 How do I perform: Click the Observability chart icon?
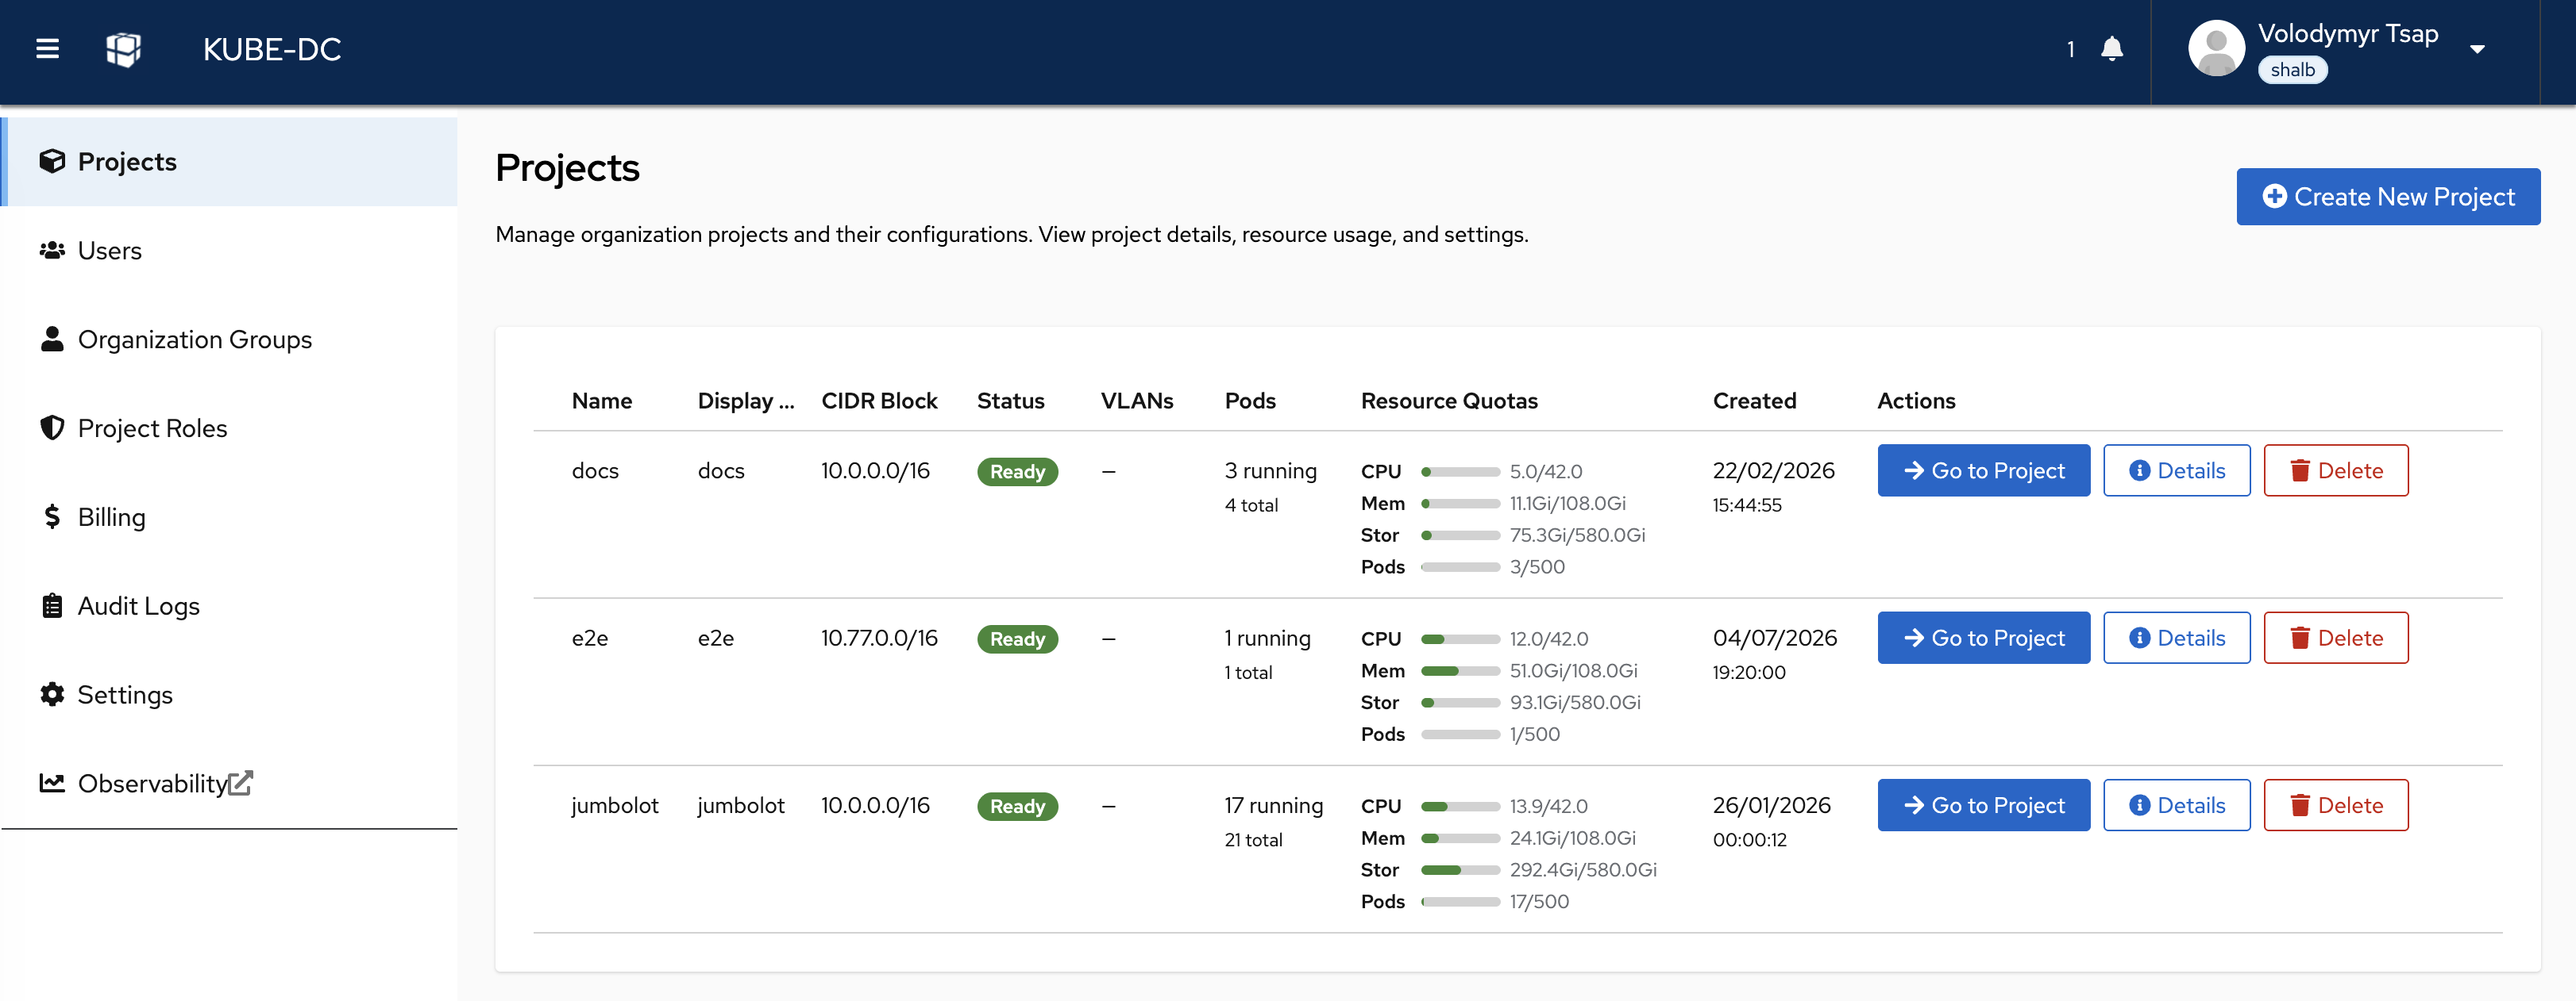52,783
